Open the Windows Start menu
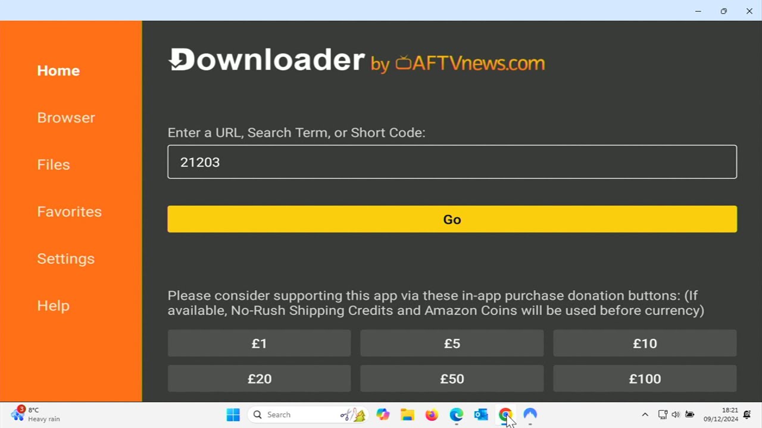Screen dimensions: 762x428 coord(233,415)
